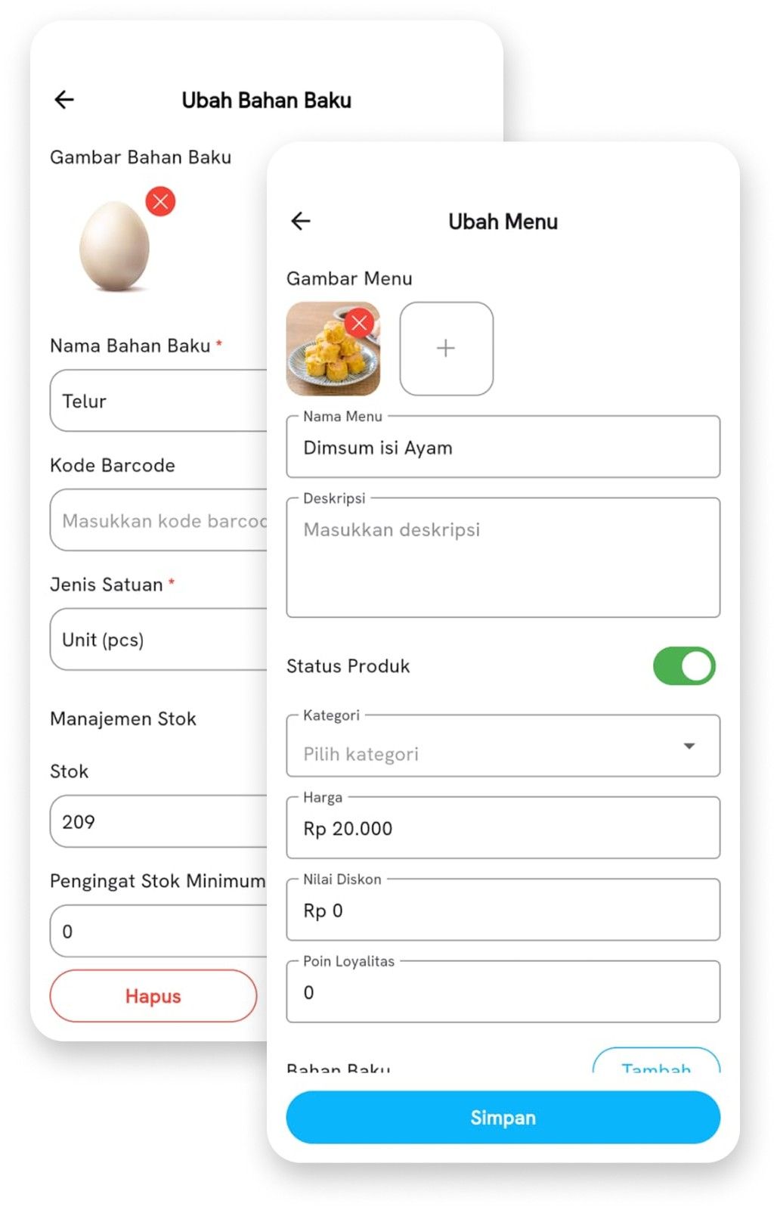Remove the egg image
Viewport: 777px width, 1210px height.
[160, 201]
